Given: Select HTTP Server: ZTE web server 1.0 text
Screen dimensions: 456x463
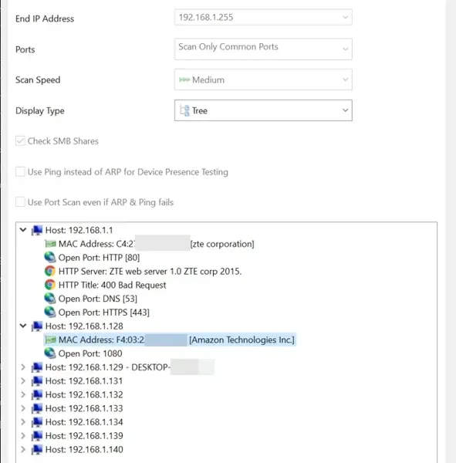Looking at the screenshot, I should pos(150,271).
